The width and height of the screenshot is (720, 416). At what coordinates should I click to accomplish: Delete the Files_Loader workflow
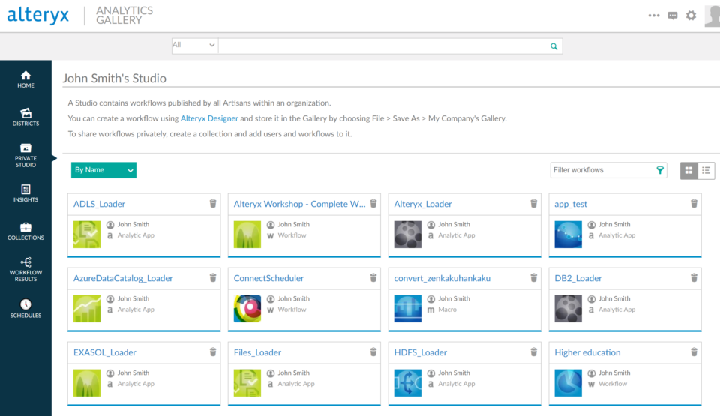pos(373,352)
